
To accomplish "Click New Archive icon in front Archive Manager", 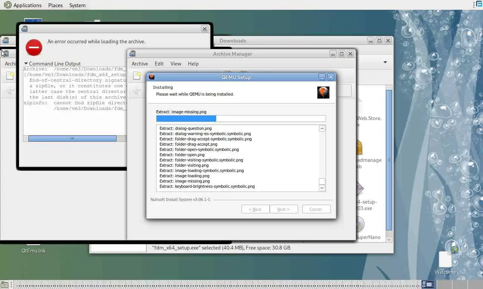I will point(138,76).
